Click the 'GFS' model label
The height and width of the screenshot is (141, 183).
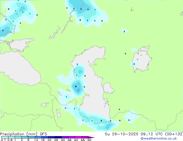click(43, 134)
